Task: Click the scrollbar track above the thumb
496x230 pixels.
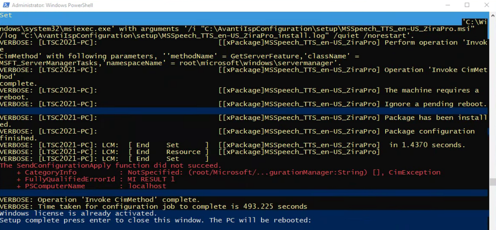Action: coord(493,98)
